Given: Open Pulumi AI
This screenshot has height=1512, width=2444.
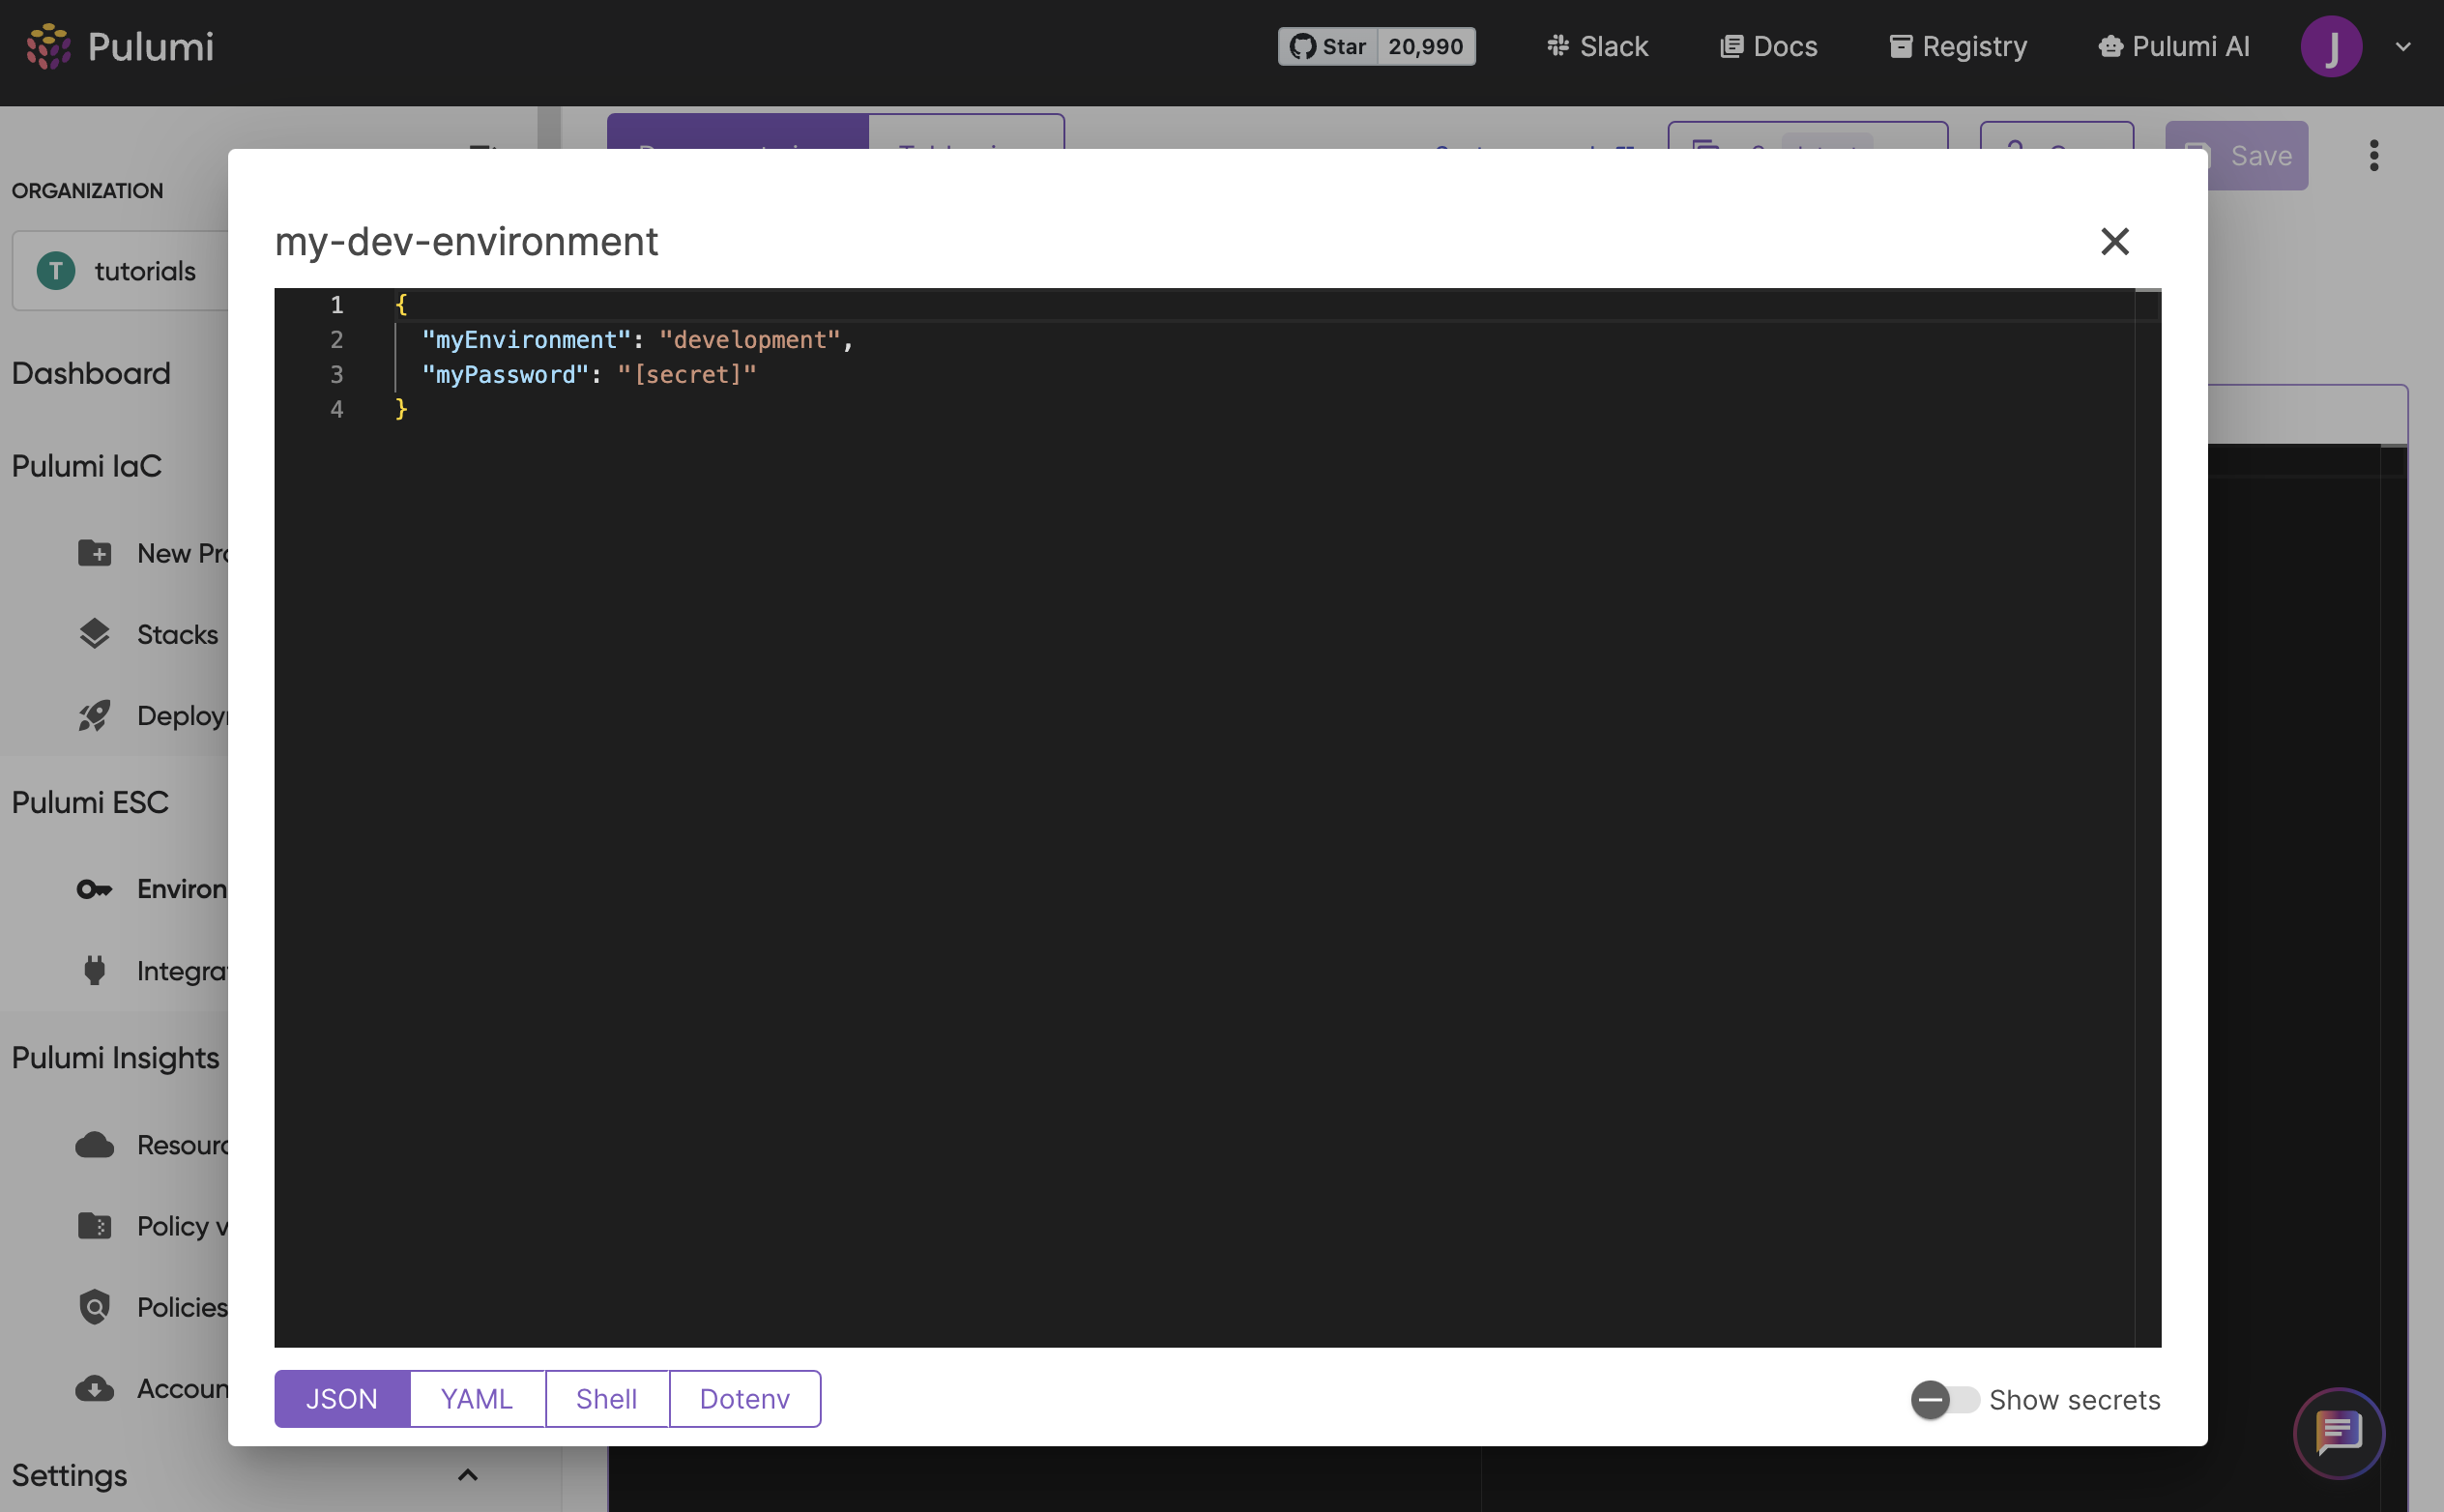Looking at the screenshot, I should pos(2172,46).
